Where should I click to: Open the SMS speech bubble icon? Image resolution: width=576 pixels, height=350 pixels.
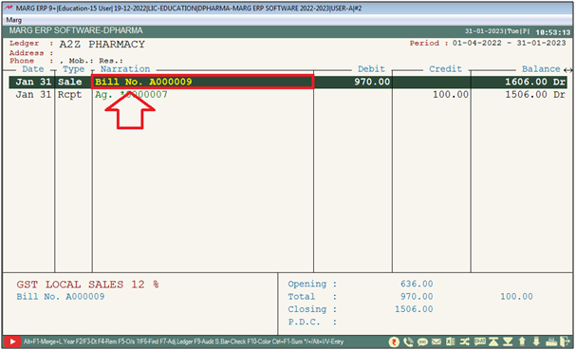click(422, 341)
